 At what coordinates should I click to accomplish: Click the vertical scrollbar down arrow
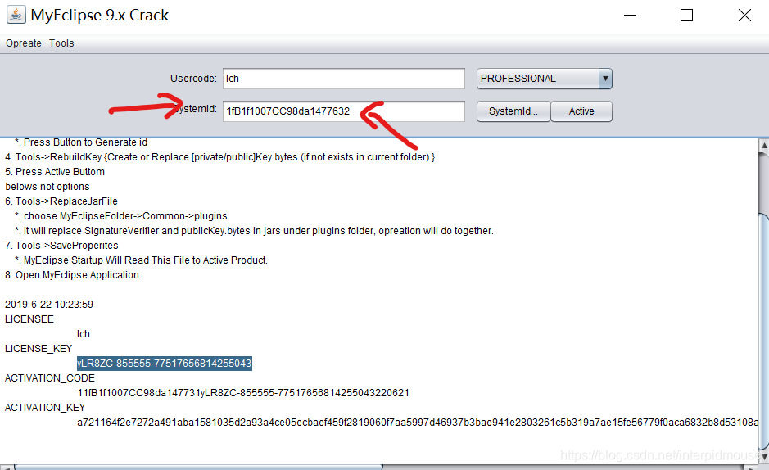click(763, 457)
